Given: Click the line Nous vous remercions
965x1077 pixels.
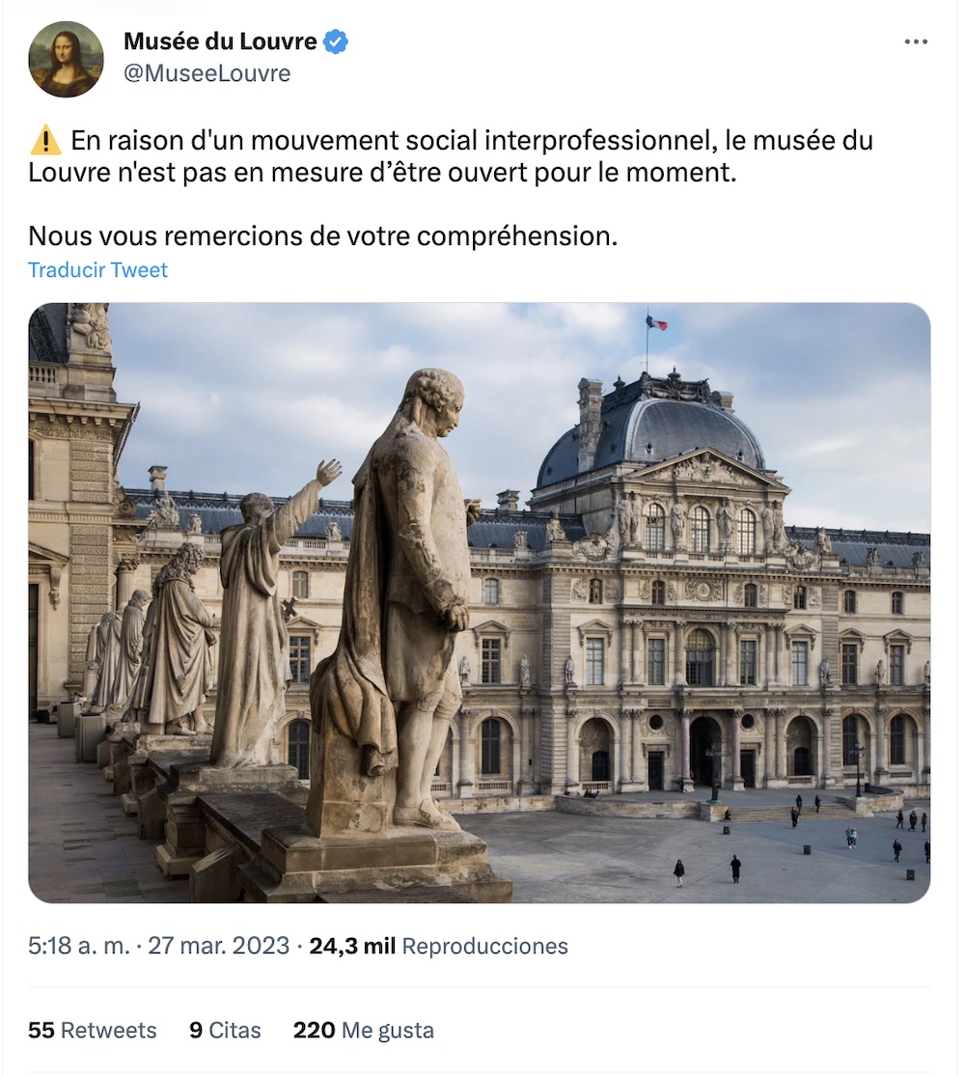Looking at the screenshot, I should click(x=323, y=235).
